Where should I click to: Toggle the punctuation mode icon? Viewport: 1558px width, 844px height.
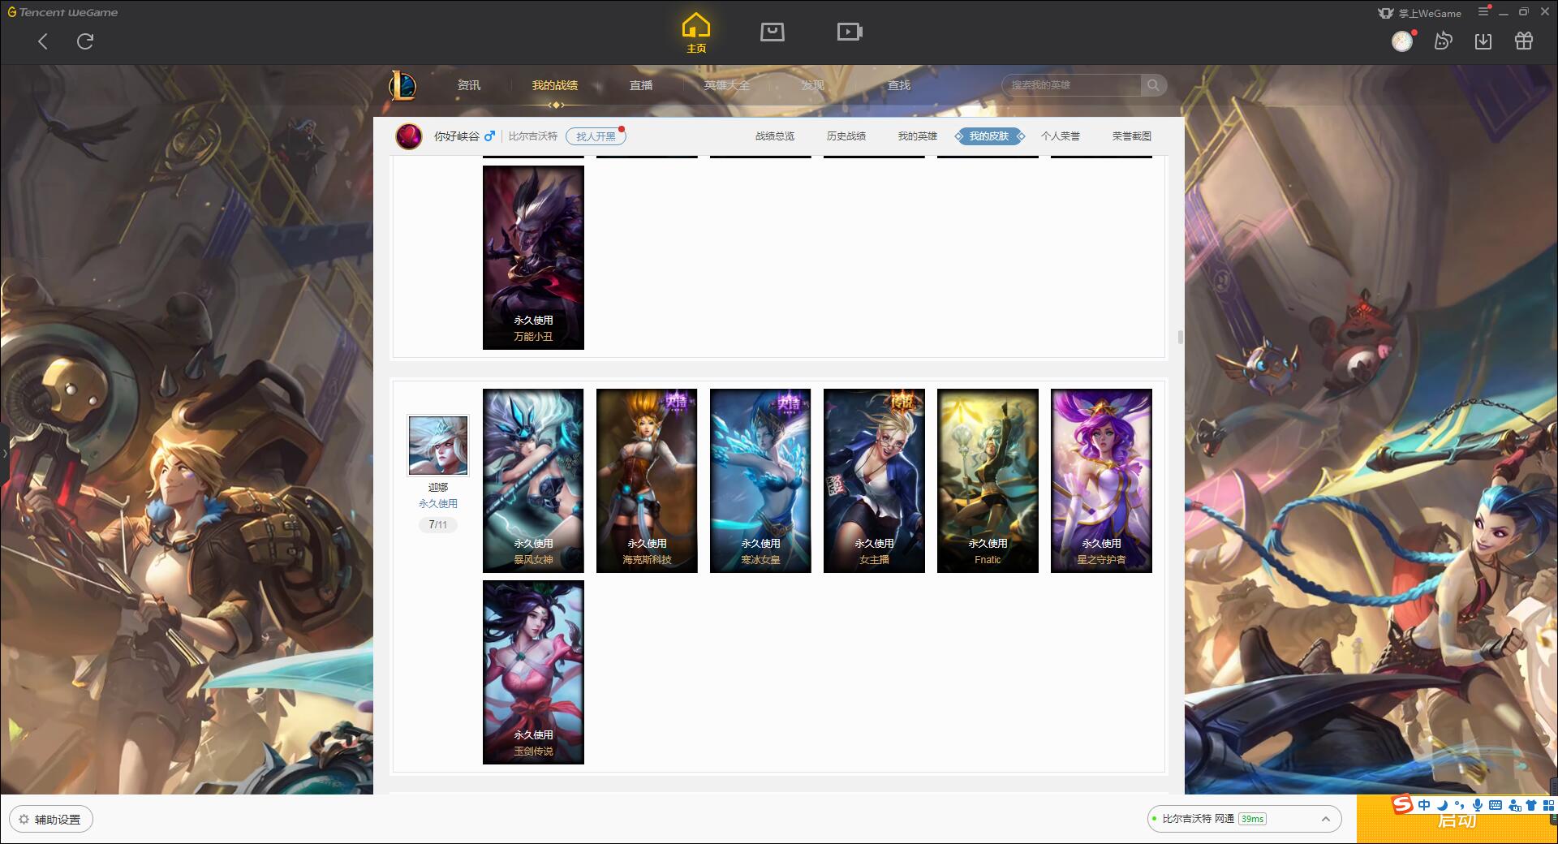1460,805
